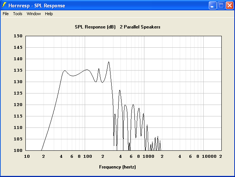Click the 'SPL Response (dB)' chart title
This screenshot has height=177, width=235.
95,27
